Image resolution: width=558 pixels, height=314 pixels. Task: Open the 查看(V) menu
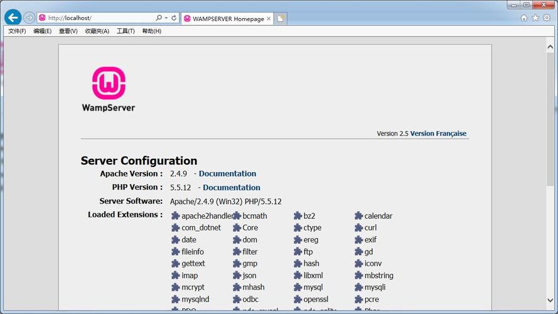68,31
